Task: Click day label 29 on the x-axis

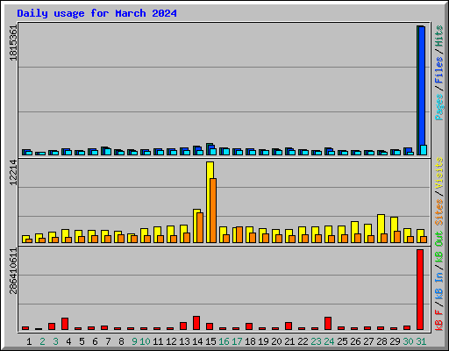Action: pos(395,341)
